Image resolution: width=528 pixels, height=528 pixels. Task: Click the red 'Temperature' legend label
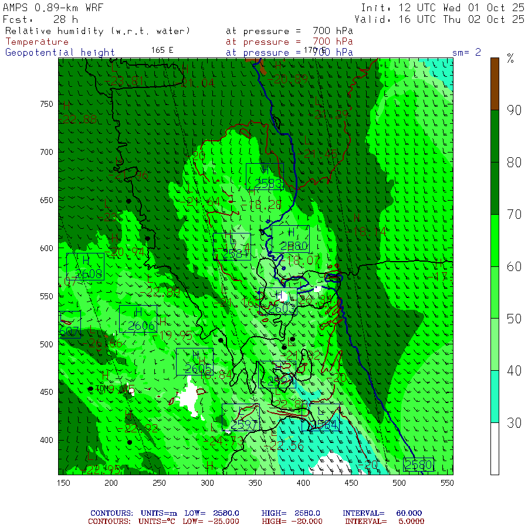click(x=37, y=42)
